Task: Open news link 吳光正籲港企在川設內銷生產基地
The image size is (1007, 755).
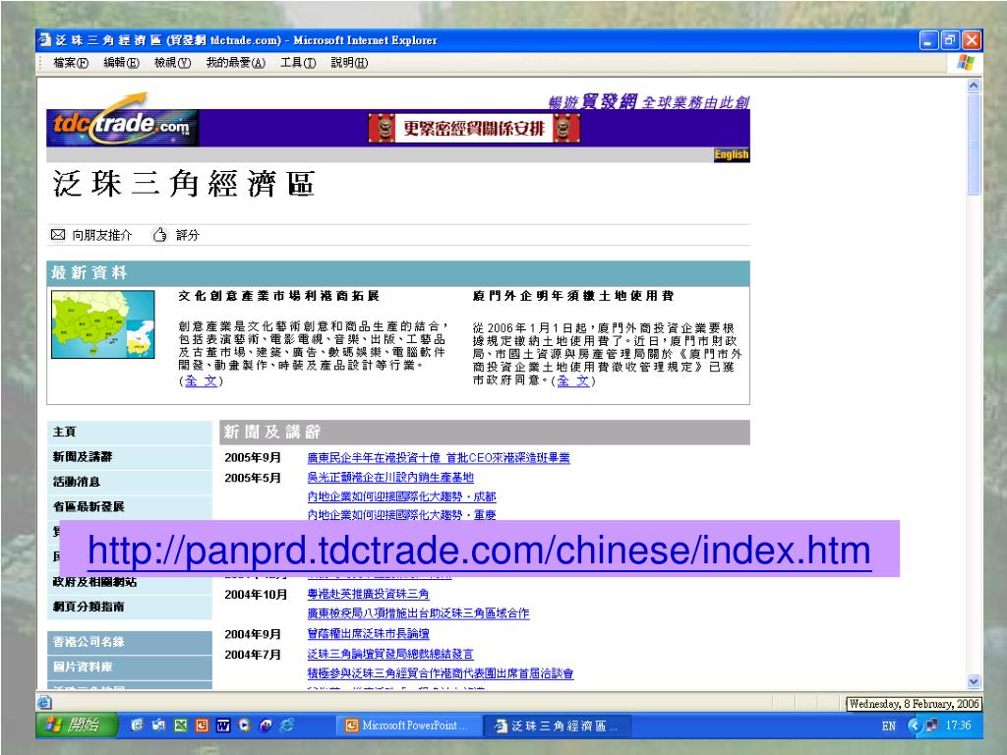Action: [390, 478]
